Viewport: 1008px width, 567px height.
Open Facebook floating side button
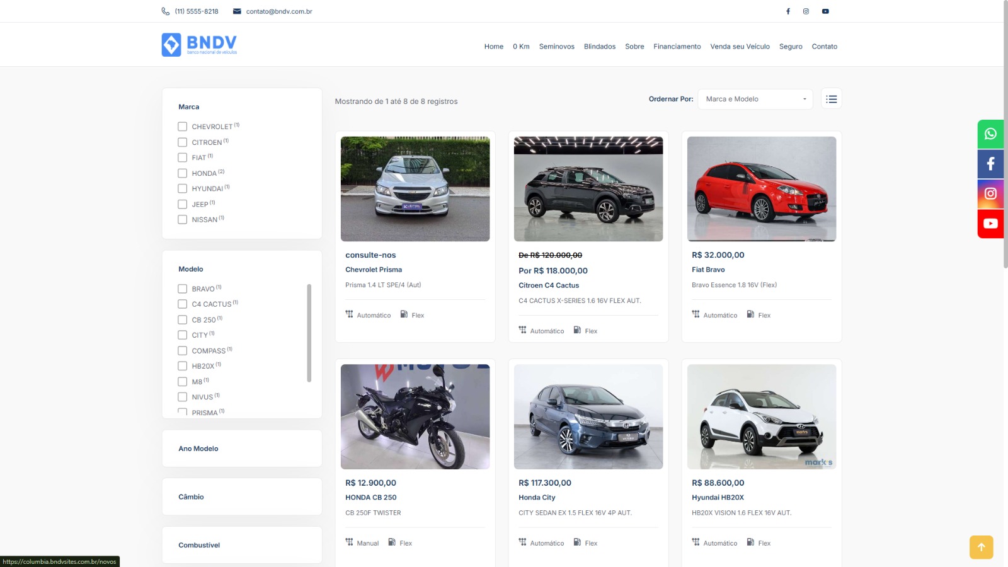click(990, 164)
